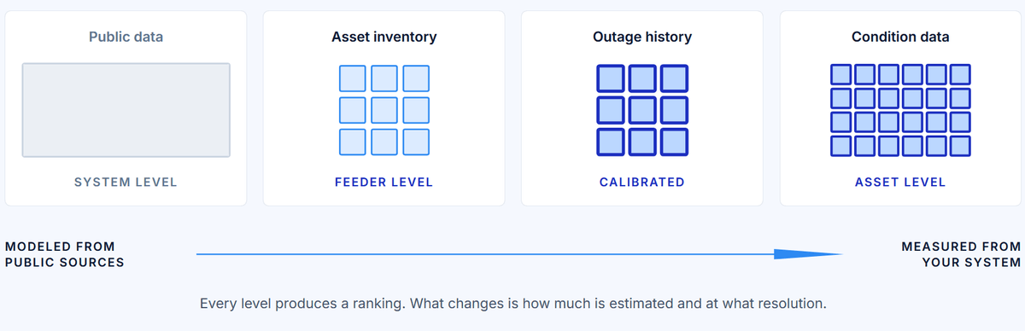Click the Condition data dense grid icon
The height and width of the screenshot is (331, 1025).
click(x=900, y=110)
